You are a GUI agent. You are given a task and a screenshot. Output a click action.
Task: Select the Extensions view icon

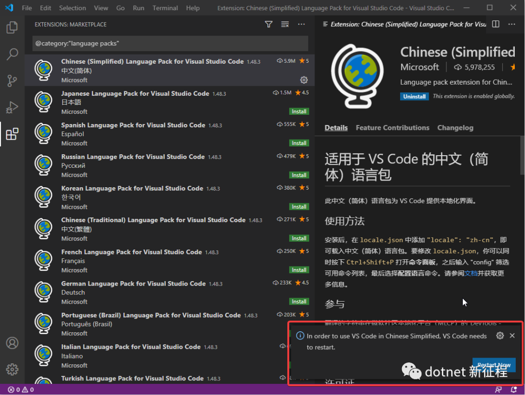coord(12,134)
